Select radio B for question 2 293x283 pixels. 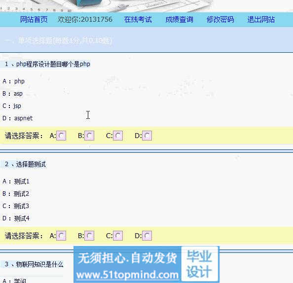coord(89,236)
